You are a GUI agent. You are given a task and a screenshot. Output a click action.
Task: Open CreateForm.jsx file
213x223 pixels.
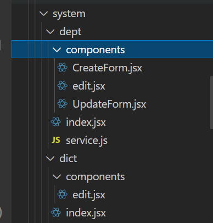coord(107,68)
